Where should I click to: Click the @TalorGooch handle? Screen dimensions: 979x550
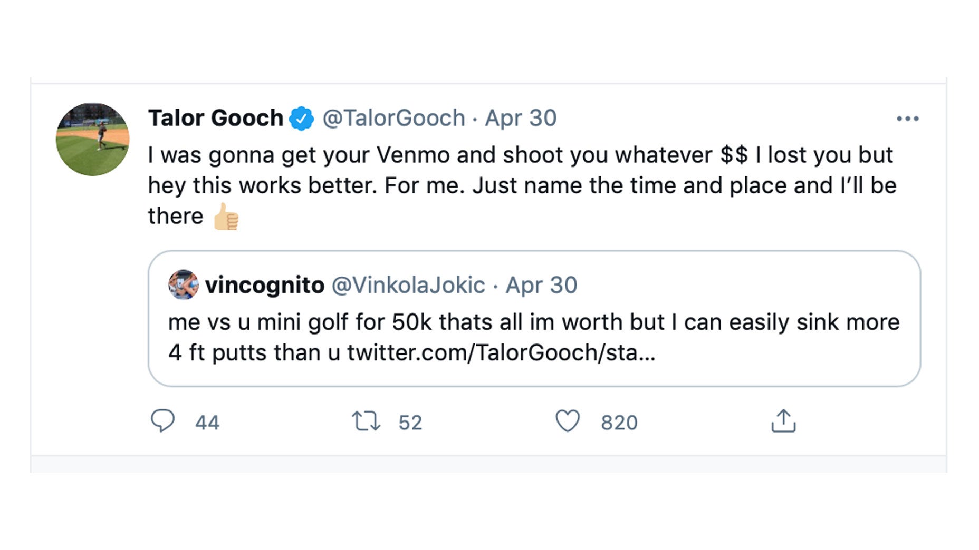pyautogui.click(x=393, y=118)
